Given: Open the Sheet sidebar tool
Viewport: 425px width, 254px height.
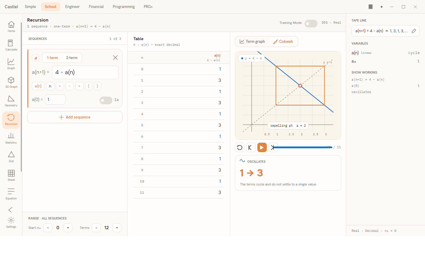Looking at the screenshot, I should point(11,176).
